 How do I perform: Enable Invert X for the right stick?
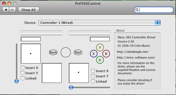click(x=93, y=71)
